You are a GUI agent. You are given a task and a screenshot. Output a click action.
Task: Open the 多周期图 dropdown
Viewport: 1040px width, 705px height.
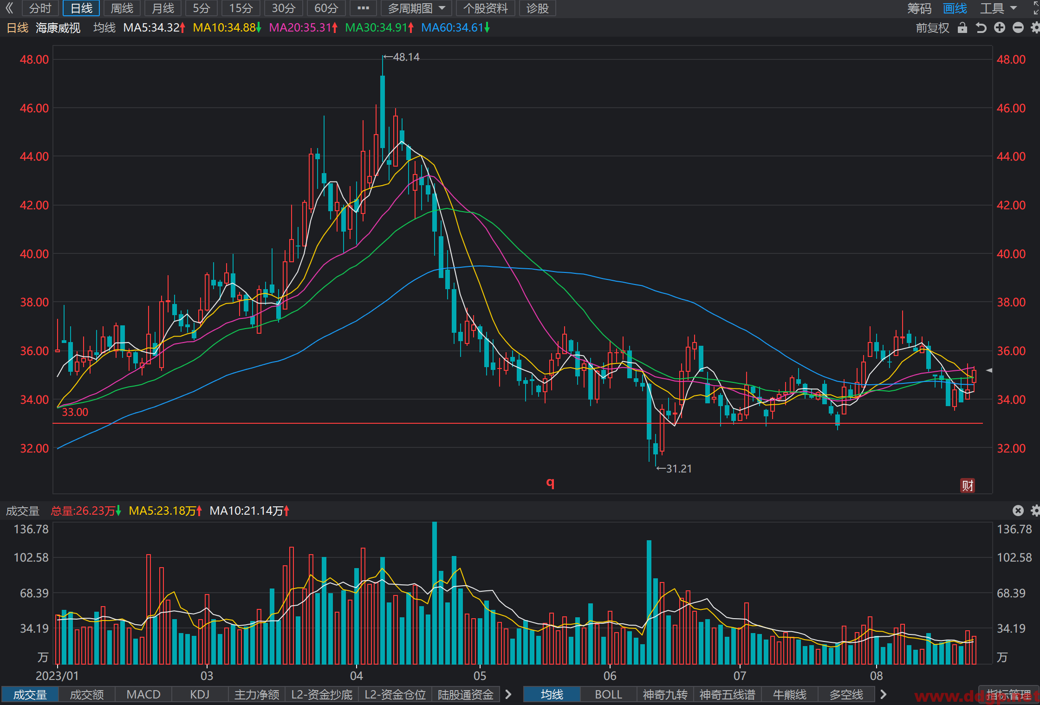click(x=416, y=8)
